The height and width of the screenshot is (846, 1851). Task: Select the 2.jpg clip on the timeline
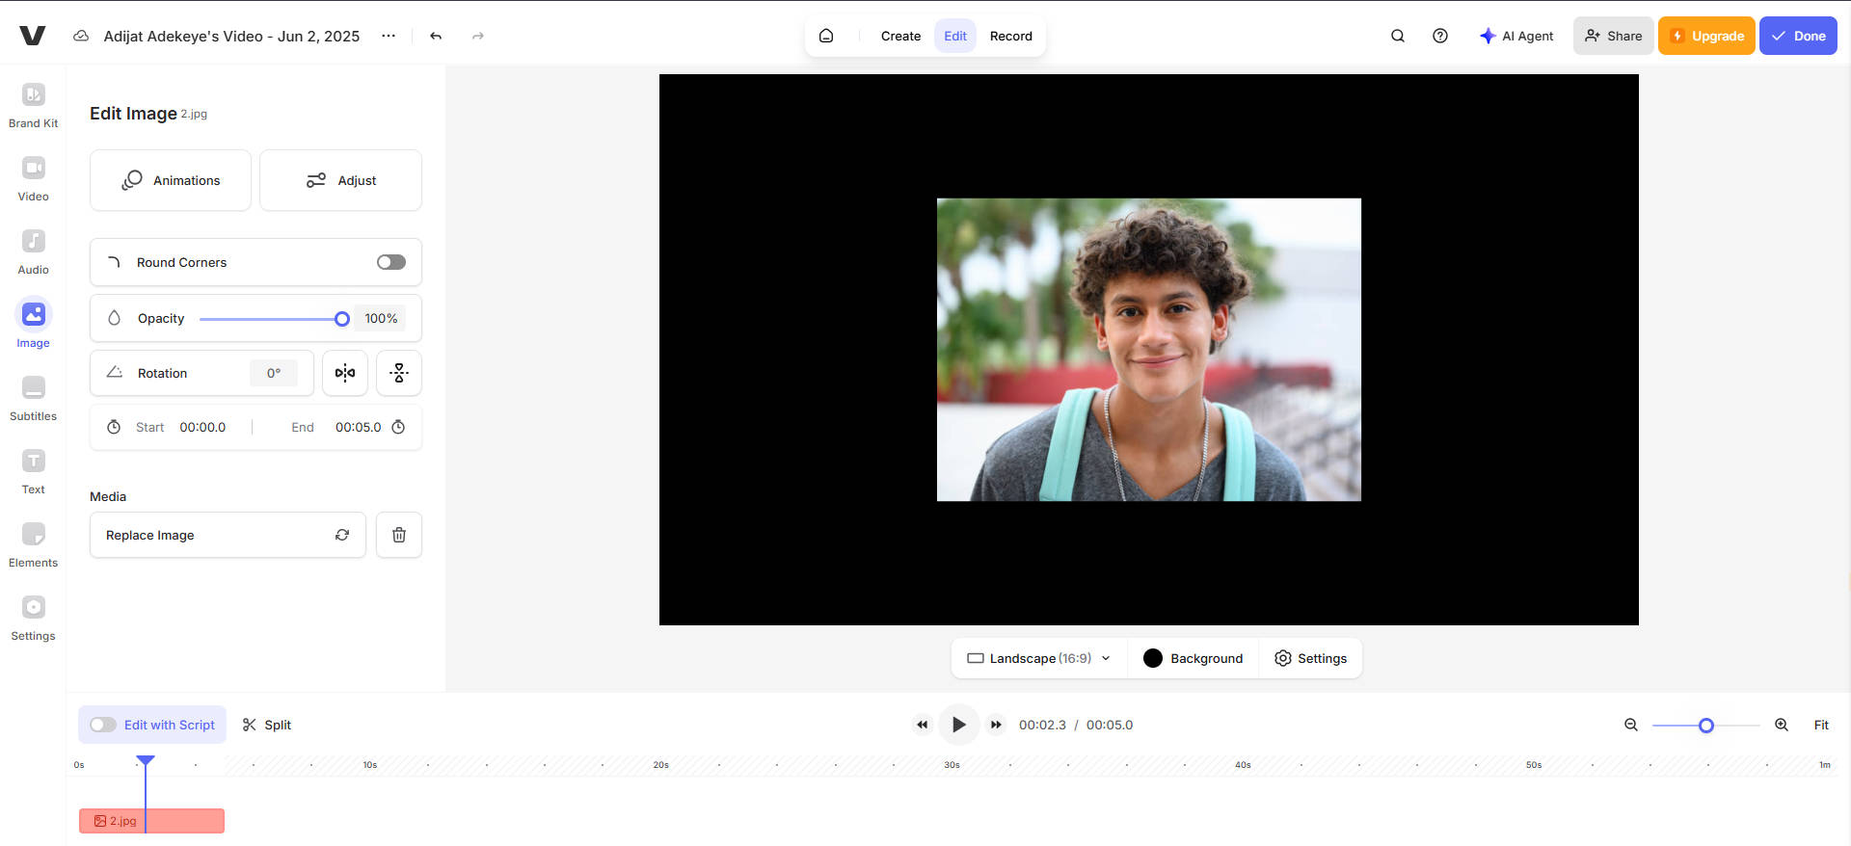pyautogui.click(x=151, y=821)
